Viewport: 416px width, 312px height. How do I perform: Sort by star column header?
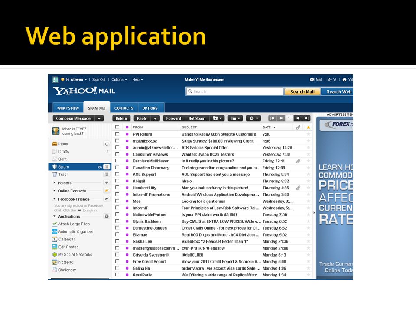(308, 127)
